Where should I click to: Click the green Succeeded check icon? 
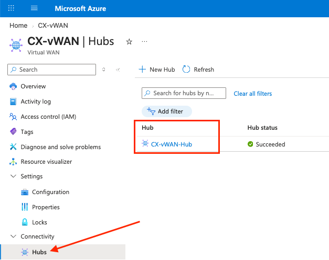pyautogui.click(x=250, y=144)
